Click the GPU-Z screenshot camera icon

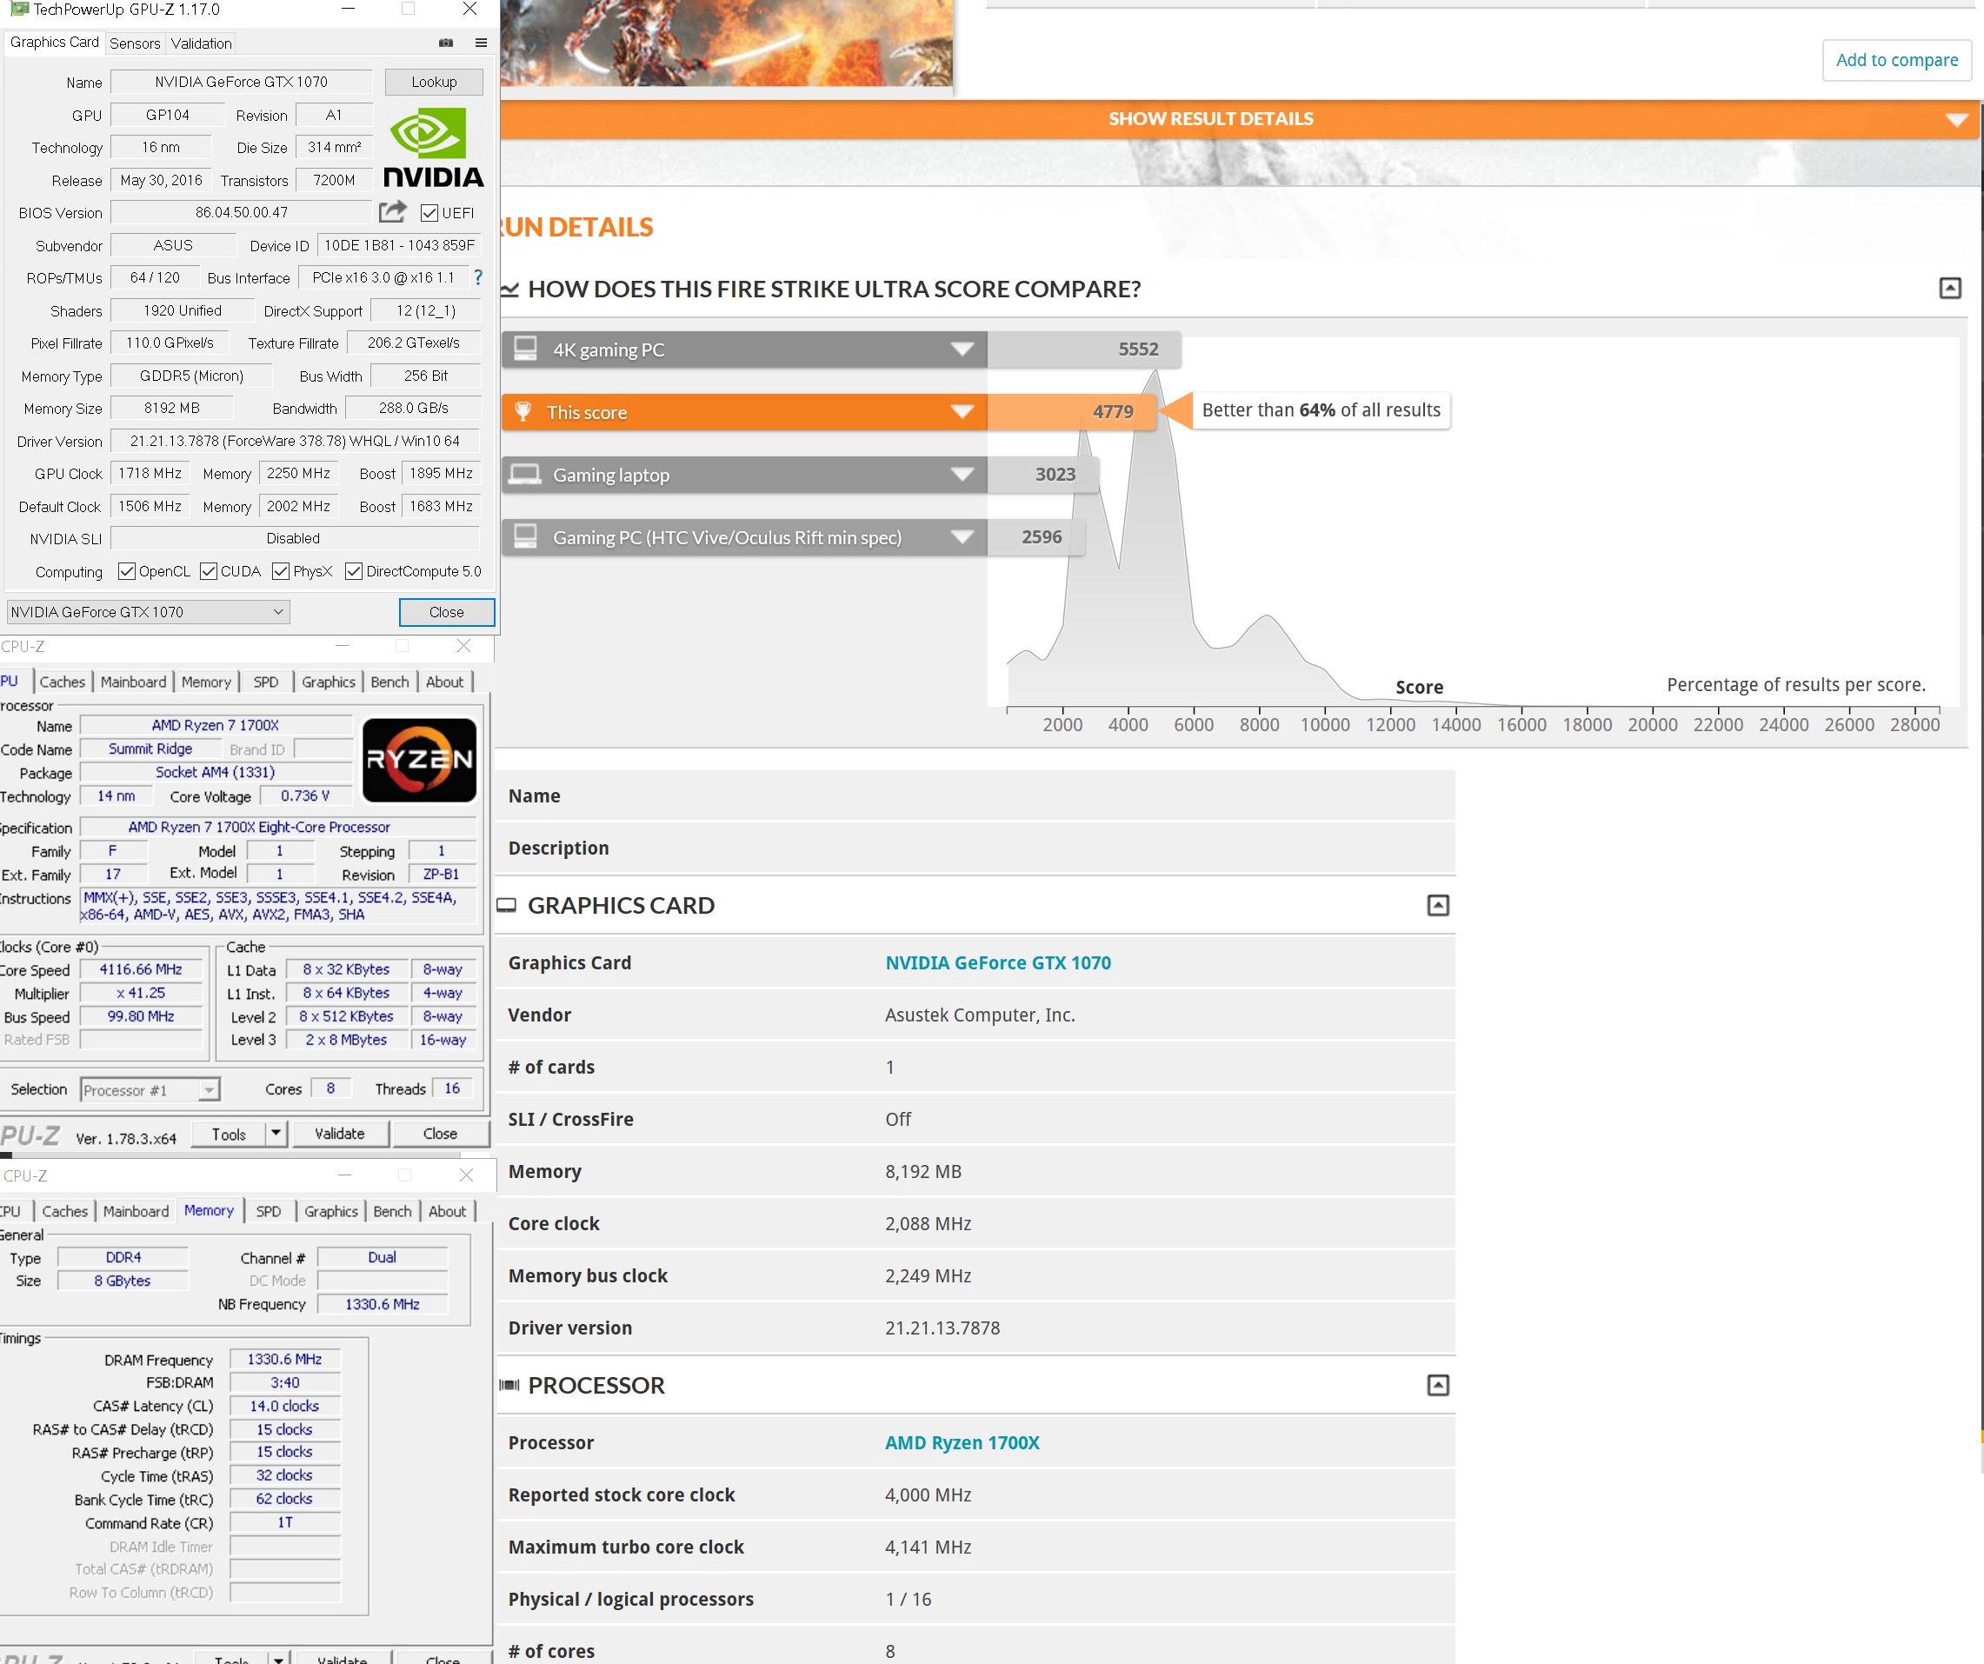coord(446,43)
